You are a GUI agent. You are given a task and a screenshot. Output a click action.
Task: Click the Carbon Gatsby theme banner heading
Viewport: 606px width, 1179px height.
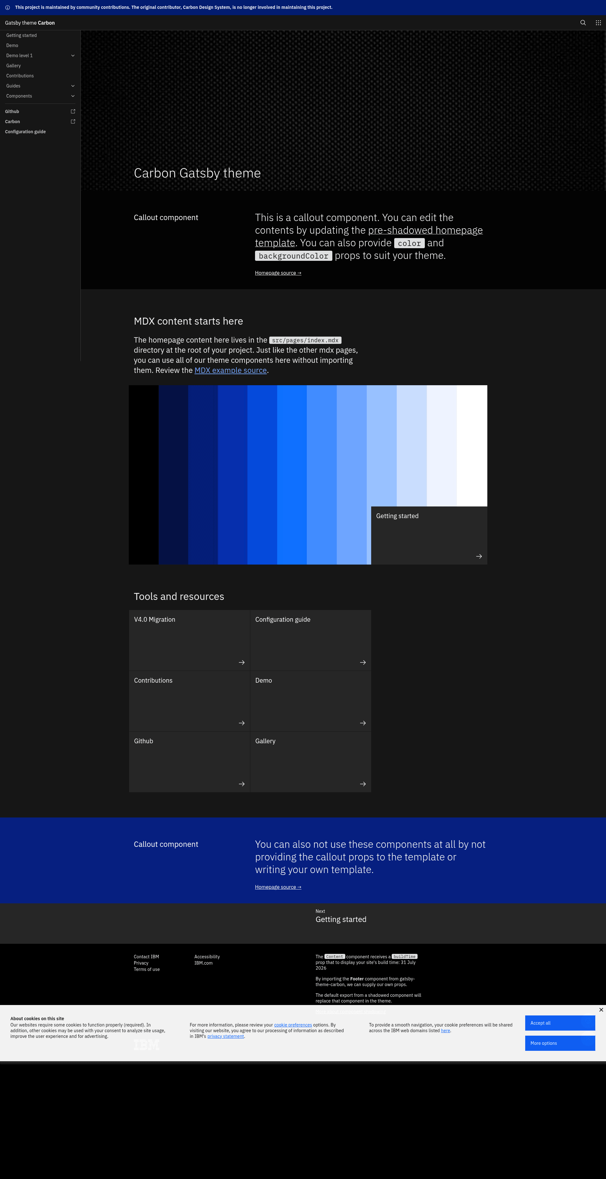pyautogui.click(x=197, y=173)
